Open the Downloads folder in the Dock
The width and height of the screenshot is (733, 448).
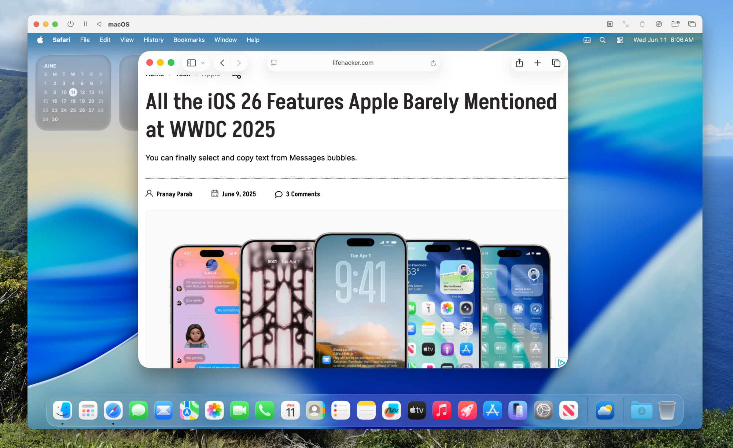[x=642, y=410]
